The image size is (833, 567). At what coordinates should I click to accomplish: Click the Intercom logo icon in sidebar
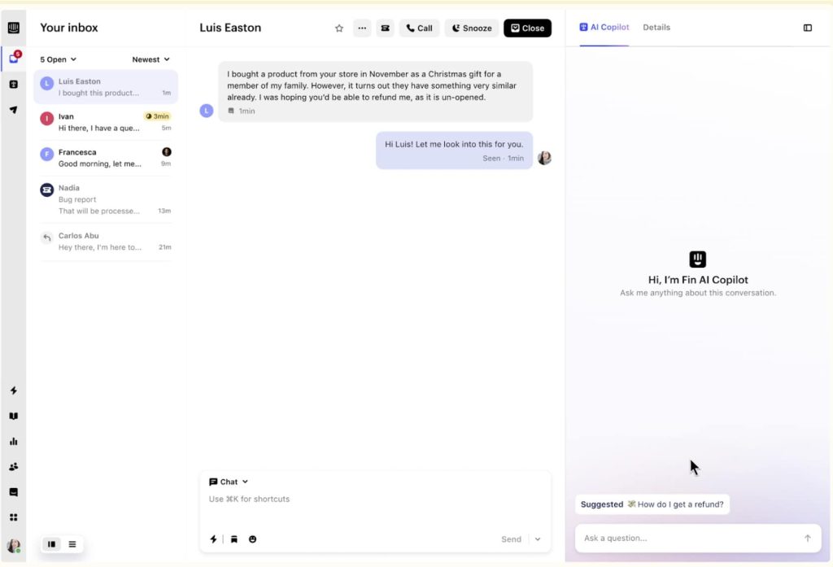[x=14, y=28]
